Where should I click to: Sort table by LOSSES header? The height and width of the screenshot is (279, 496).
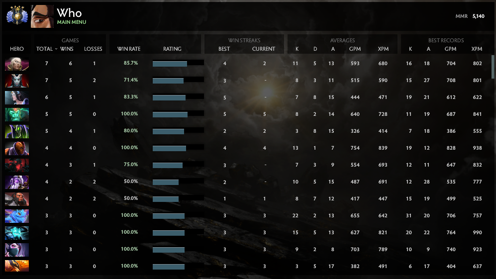click(93, 49)
